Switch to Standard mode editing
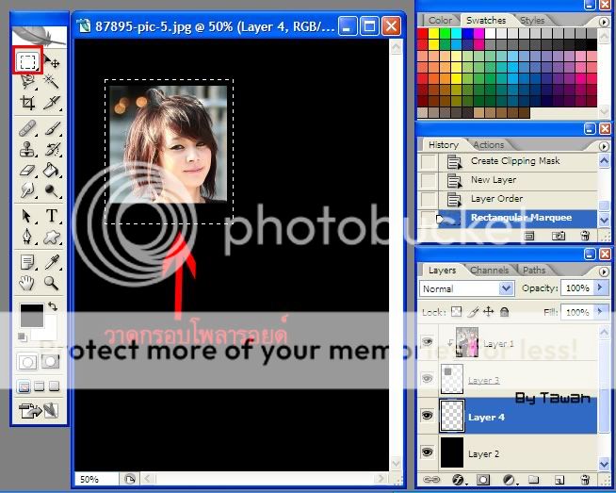This screenshot has height=493, width=616. 27,361
